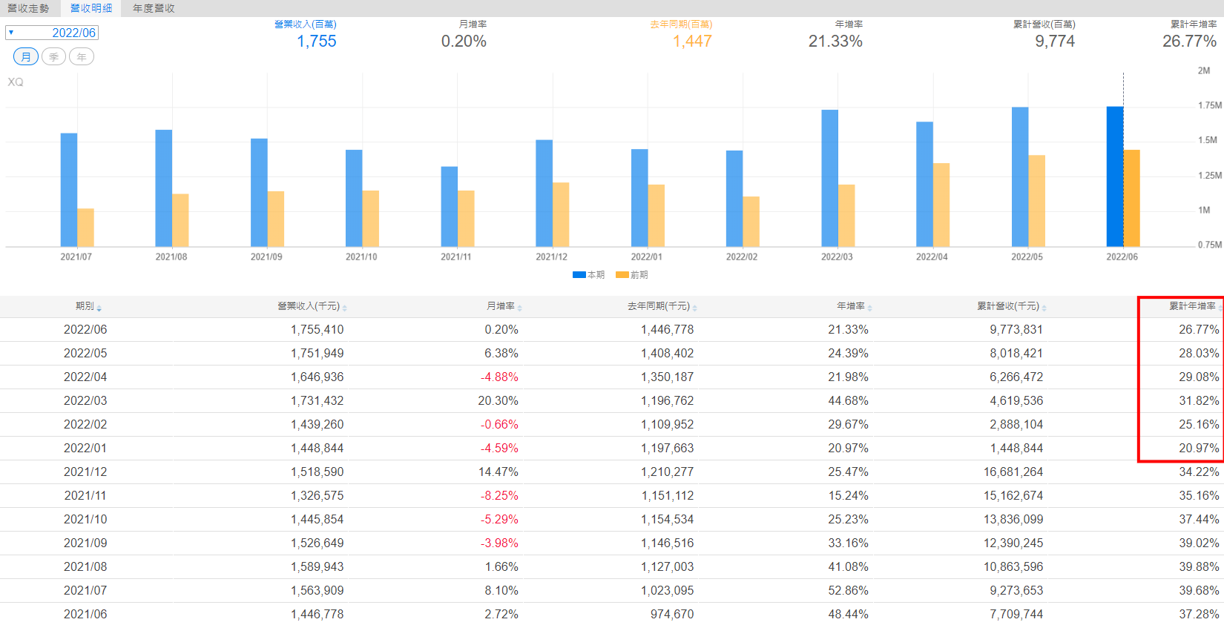The image size is (1224, 625).
Task: Select table row 2022/03
Action: 612,400
